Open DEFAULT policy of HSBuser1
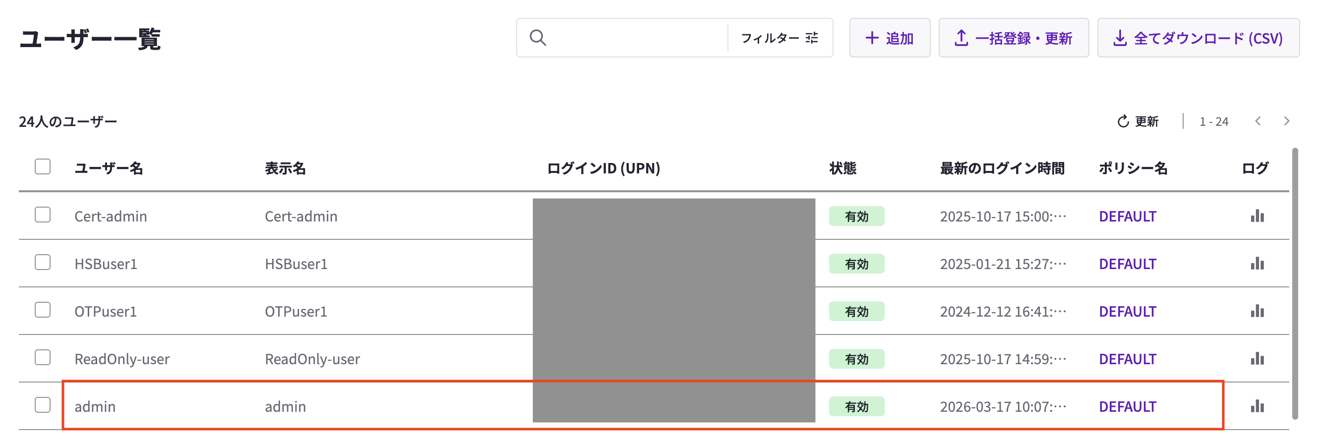Screen dimensions: 1320x441 click(1127, 264)
